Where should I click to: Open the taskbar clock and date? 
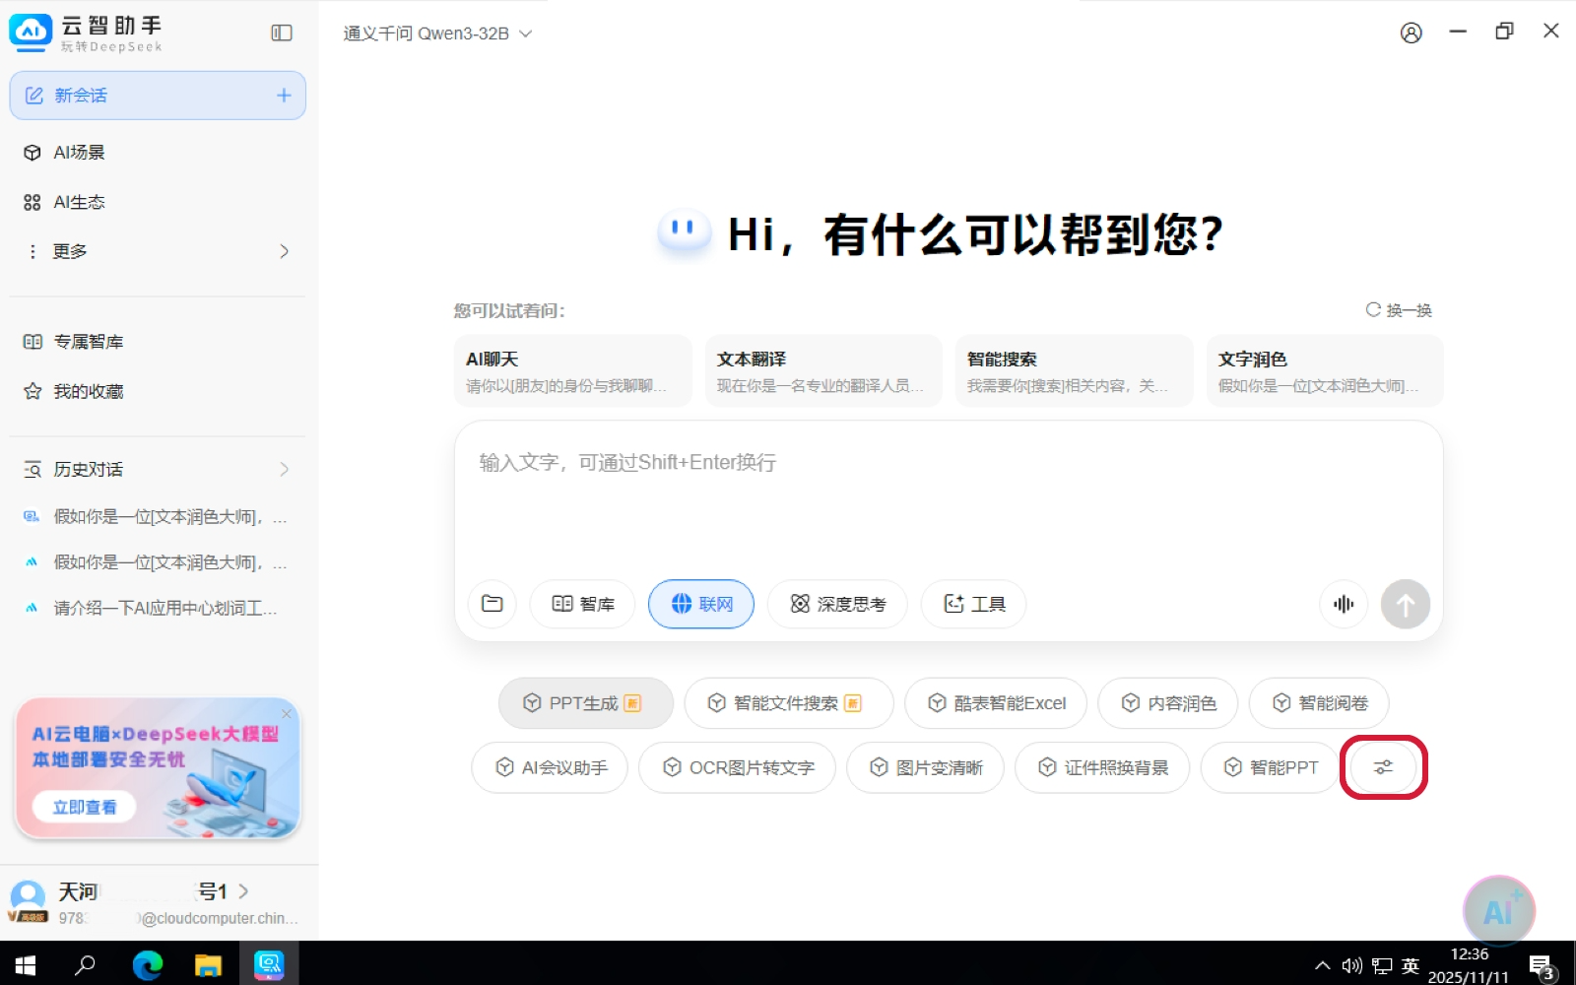pos(1469,965)
